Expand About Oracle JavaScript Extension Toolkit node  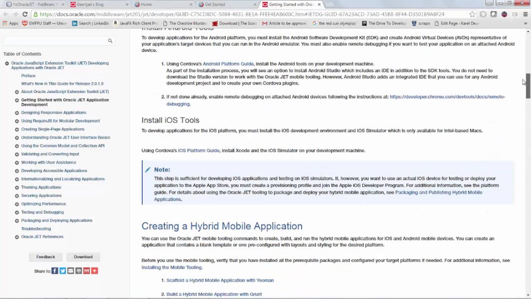point(17,92)
